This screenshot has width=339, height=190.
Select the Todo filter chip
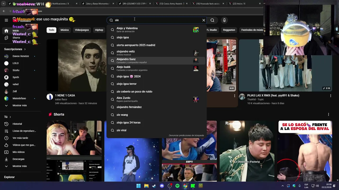51,30
